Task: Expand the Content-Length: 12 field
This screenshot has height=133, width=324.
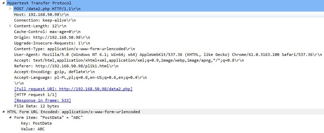Action: pyautogui.click(x=10, y=26)
